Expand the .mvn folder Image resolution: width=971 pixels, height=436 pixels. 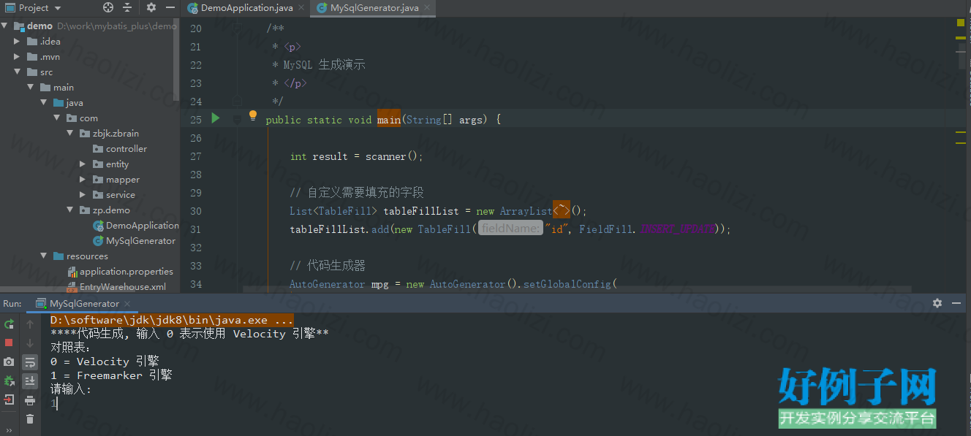point(17,56)
